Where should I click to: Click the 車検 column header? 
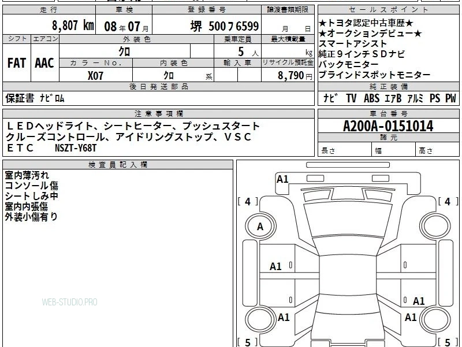pyautogui.click(x=124, y=10)
